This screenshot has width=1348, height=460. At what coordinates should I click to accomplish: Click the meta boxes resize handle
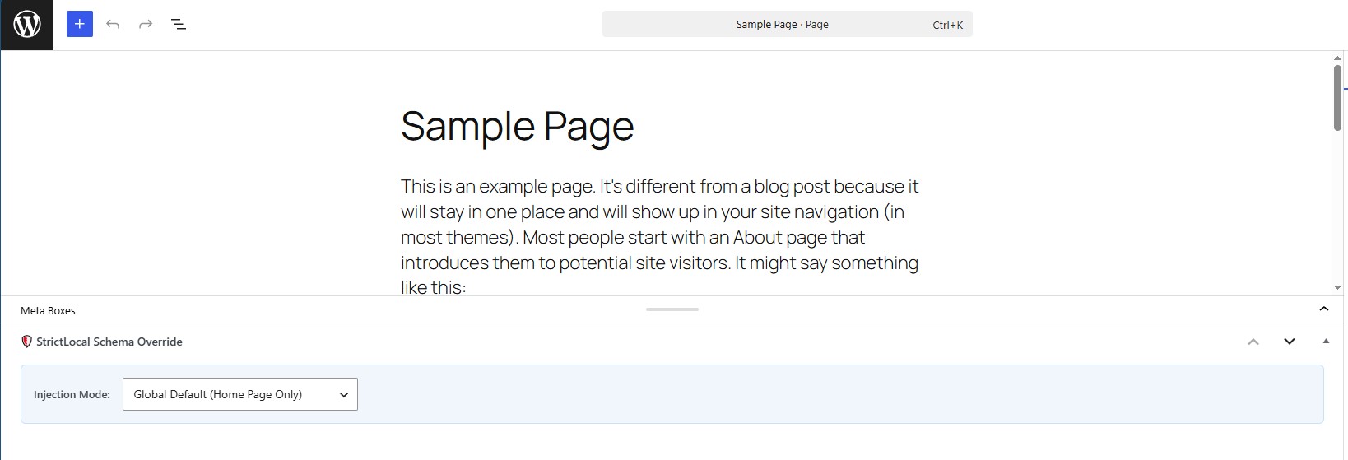[672, 309]
